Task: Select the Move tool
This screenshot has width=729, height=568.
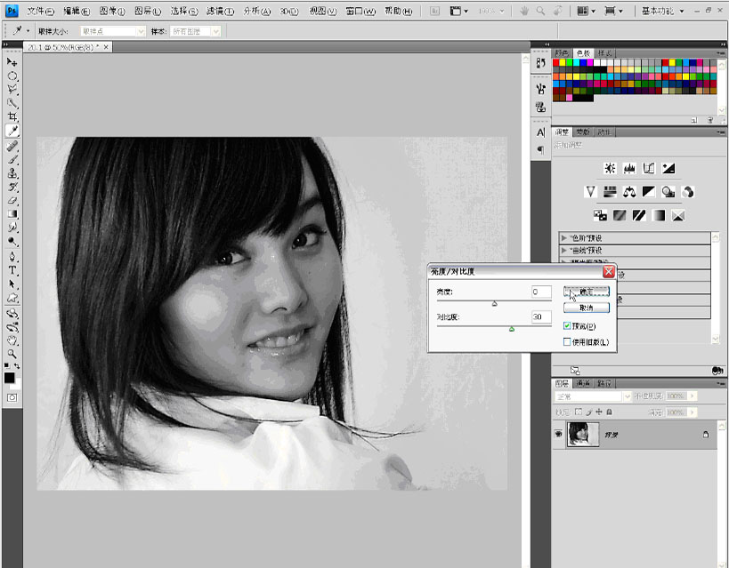Action: coord(12,61)
